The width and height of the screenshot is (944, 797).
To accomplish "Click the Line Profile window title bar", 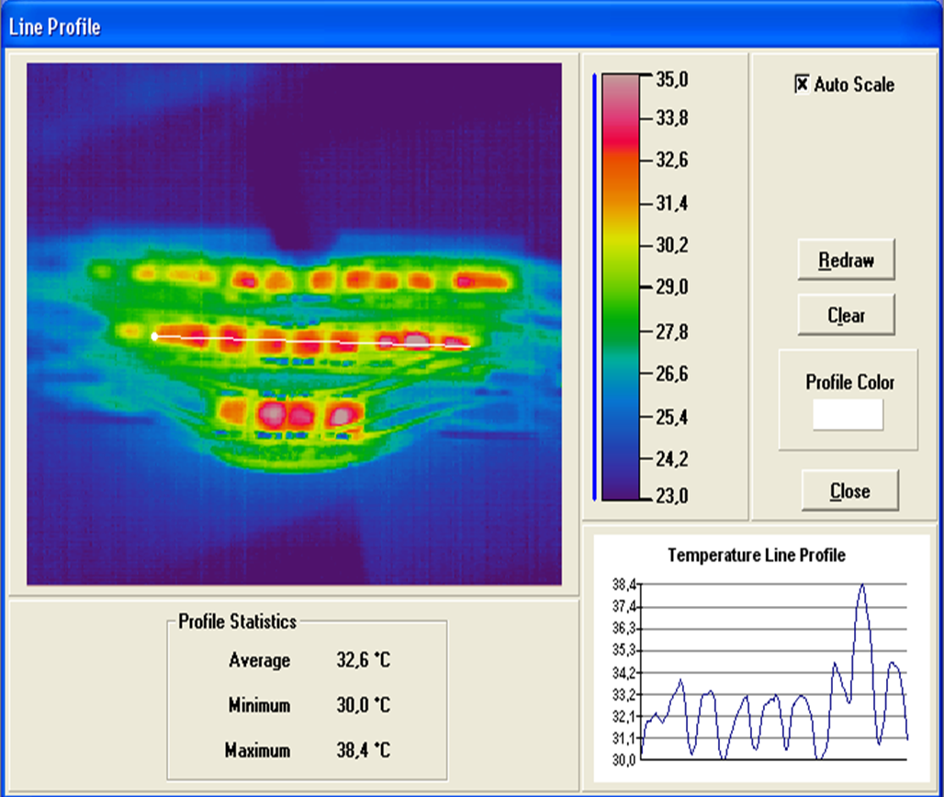I will pos(459,27).
